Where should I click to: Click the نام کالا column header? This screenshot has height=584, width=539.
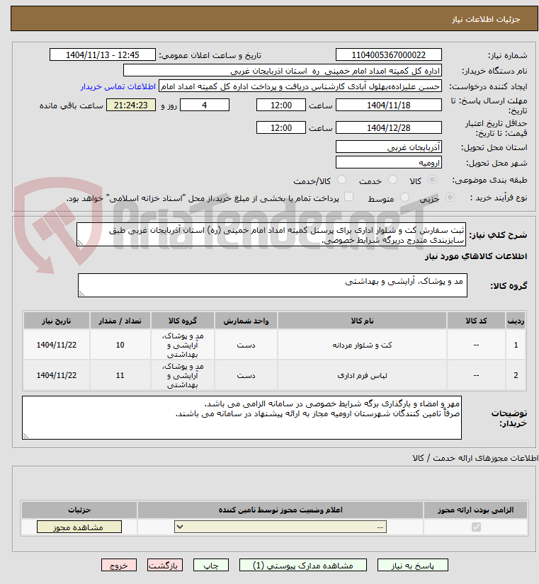pos(362,321)
